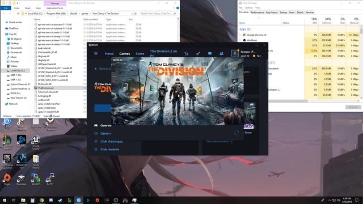The image size is (363, 204).
Task: Open the Home ribbon tab in Explorer
Action: coord(16,8)
